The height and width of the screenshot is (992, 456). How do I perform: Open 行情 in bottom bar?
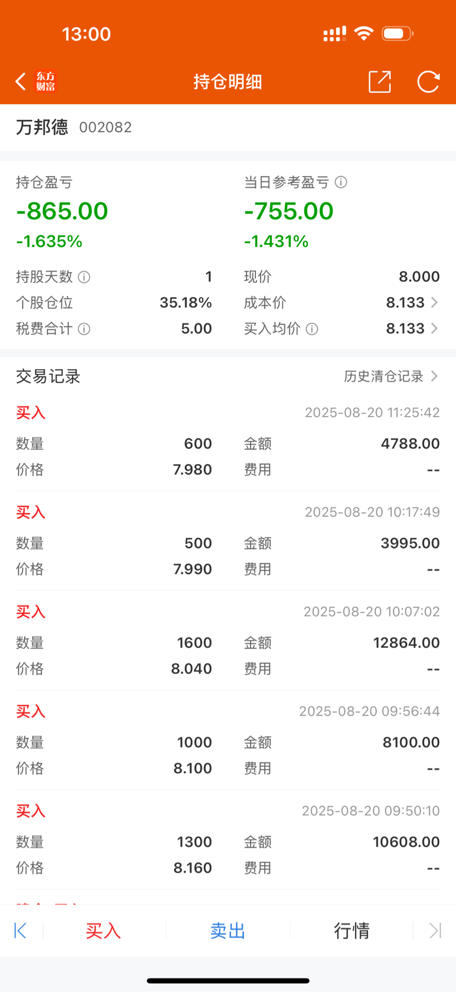pos(351,930)
